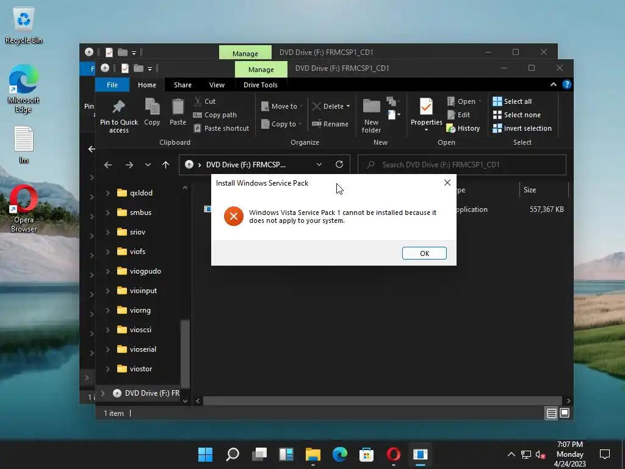
Task: Select the vioinput folder
Action: [137, 291]
